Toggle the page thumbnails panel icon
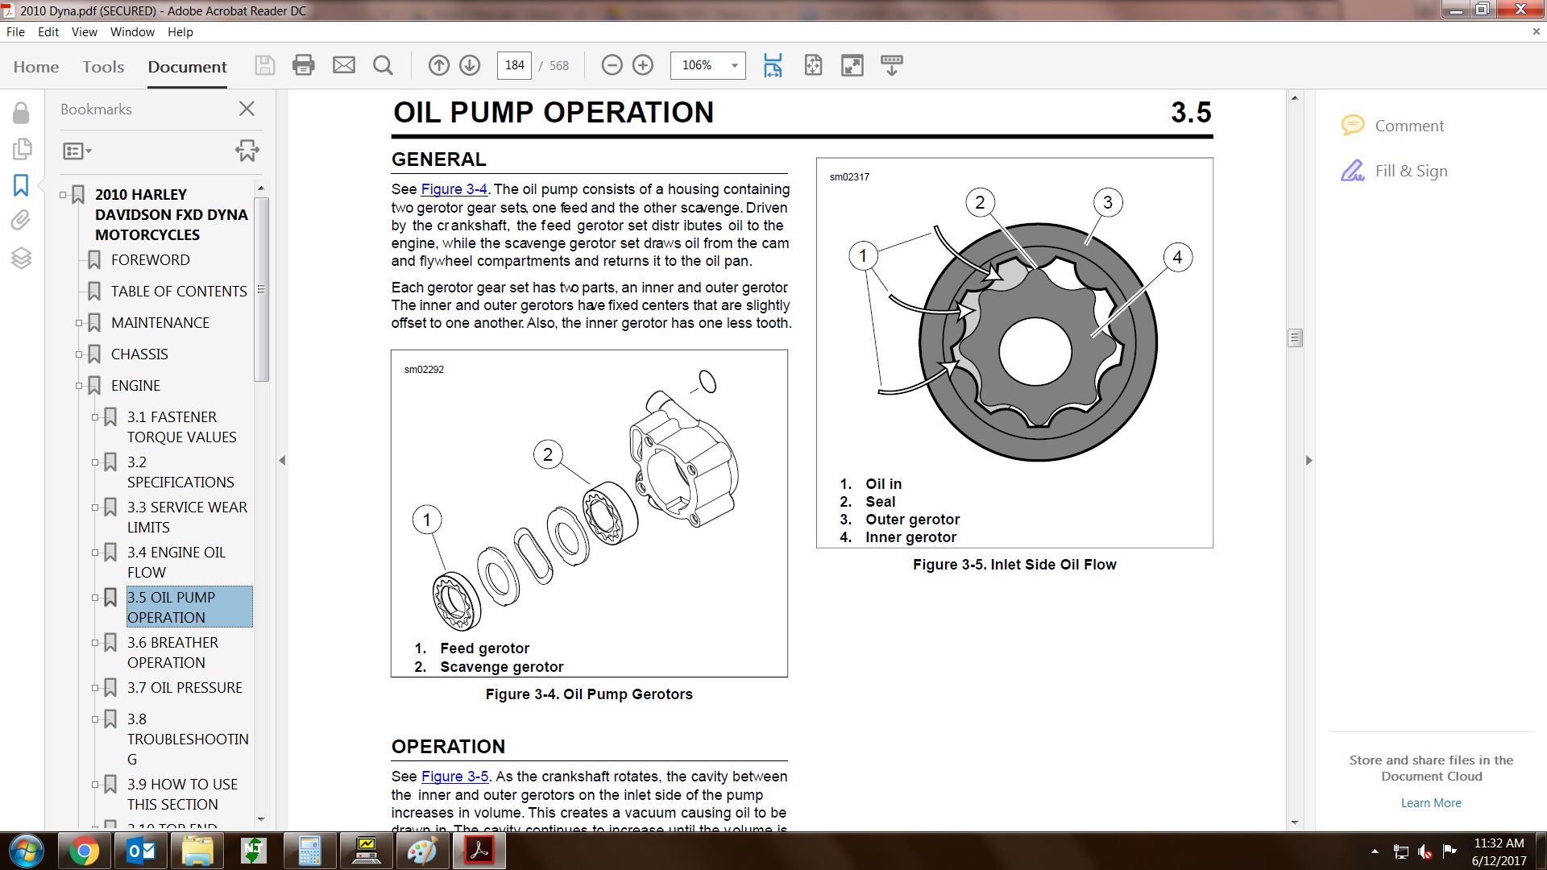Screen dimensions: 1547x870 pos(21,149)
